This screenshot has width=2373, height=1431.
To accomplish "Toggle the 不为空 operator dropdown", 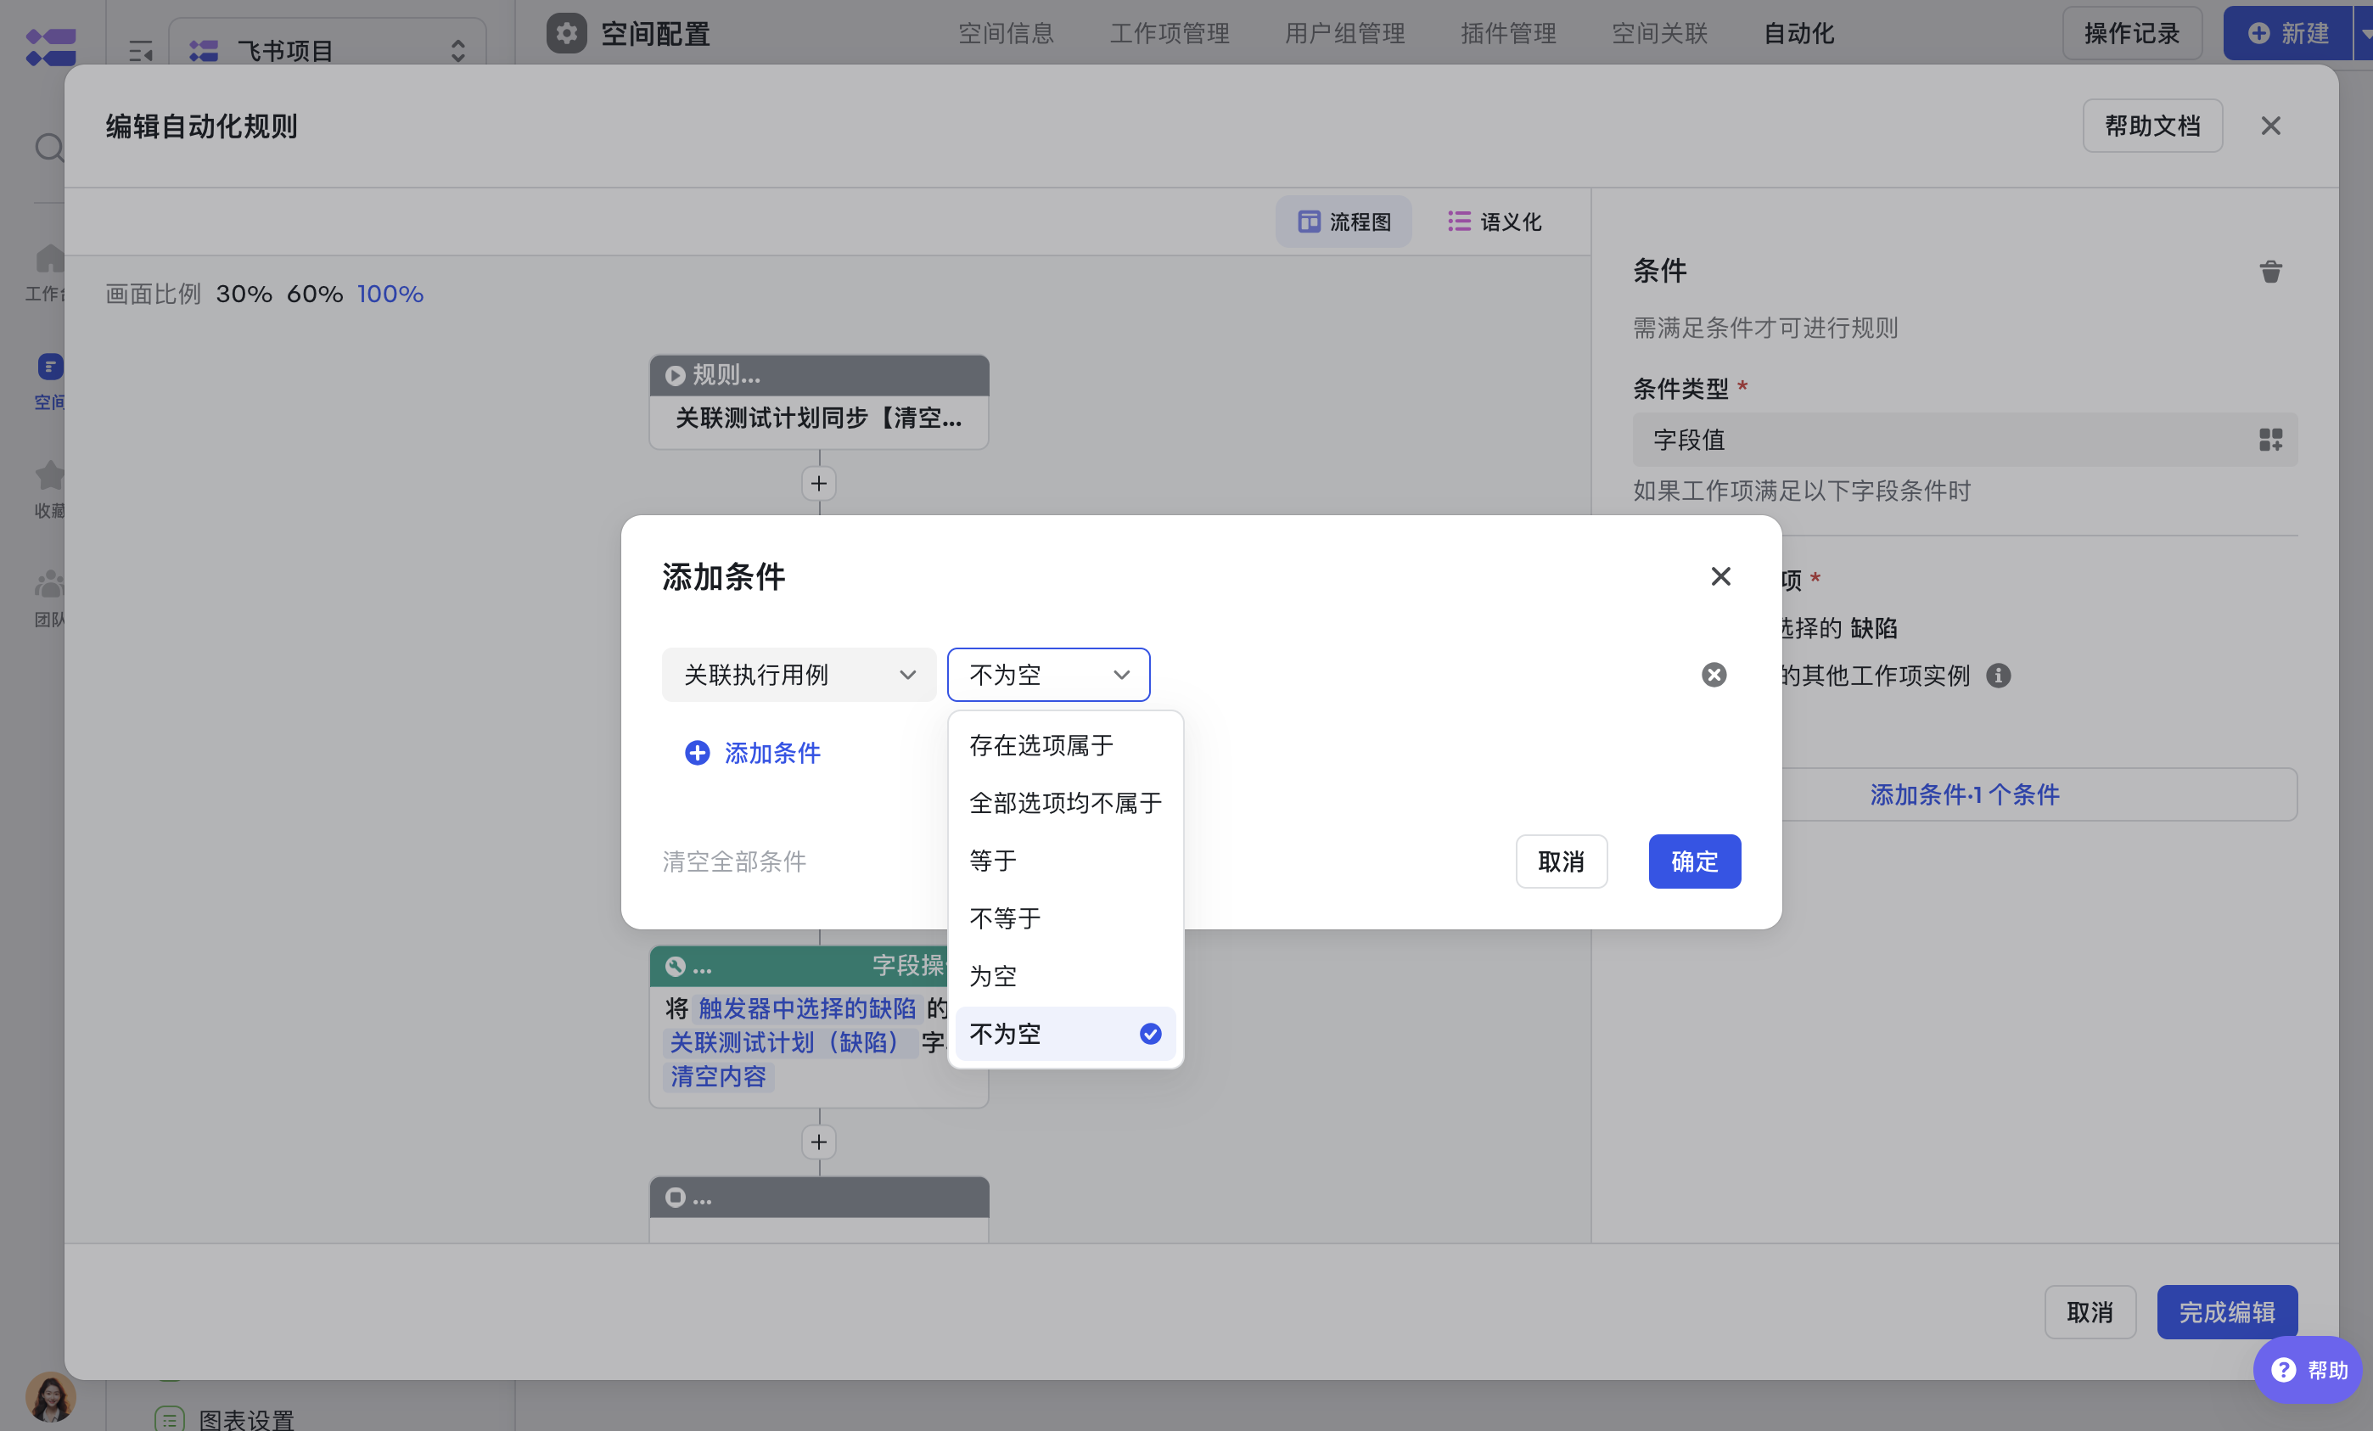I will click(1048, 674).
